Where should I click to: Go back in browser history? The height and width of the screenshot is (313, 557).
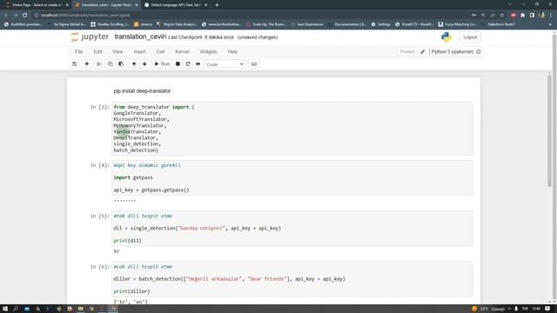pos(6,16)
